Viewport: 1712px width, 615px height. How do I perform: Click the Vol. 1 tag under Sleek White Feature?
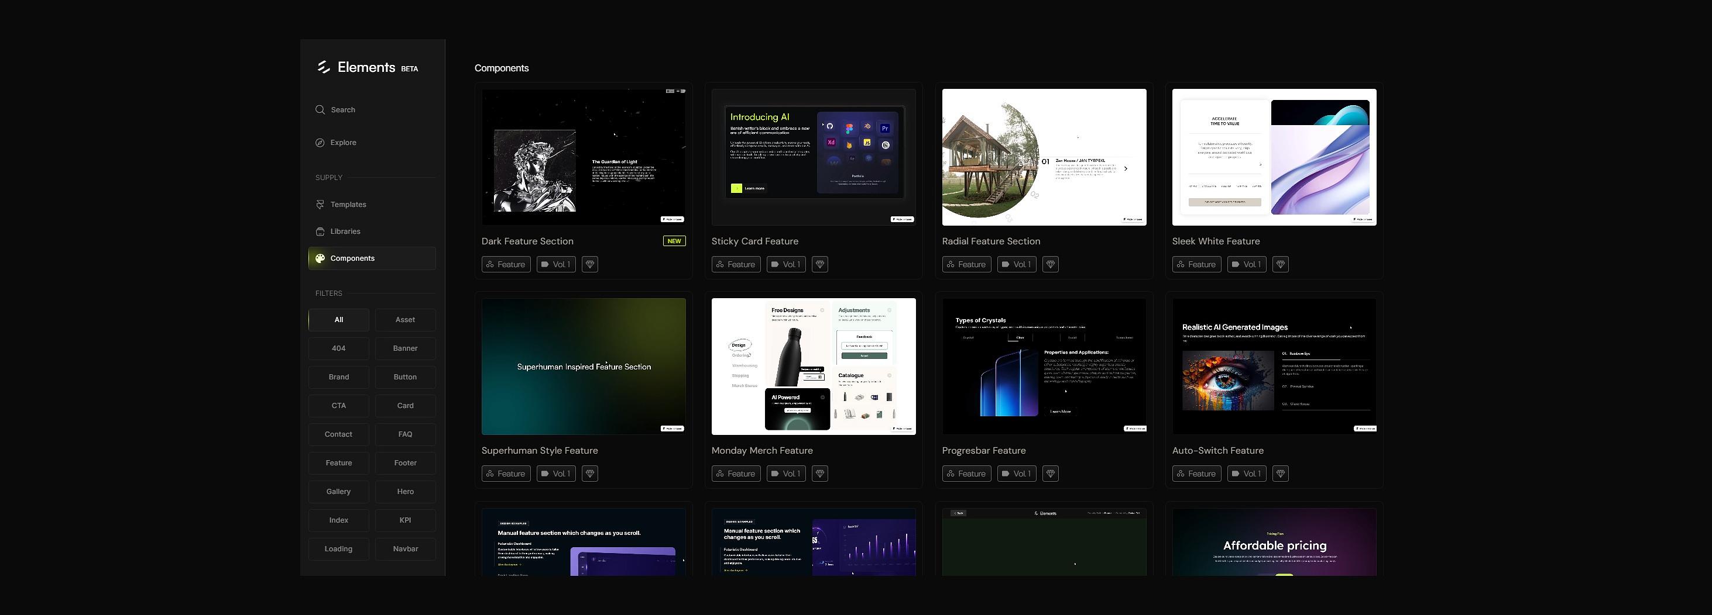[1246, 264]
